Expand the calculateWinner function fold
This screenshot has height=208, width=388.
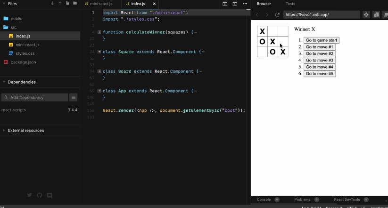point(99,32)
